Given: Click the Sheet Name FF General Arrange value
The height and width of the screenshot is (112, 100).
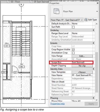Looking at the screenshot, I should [82, 88].
